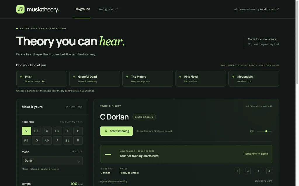Click the arrow icon beside Field guide
299x186 pixels.
click(x=116, y=9)
